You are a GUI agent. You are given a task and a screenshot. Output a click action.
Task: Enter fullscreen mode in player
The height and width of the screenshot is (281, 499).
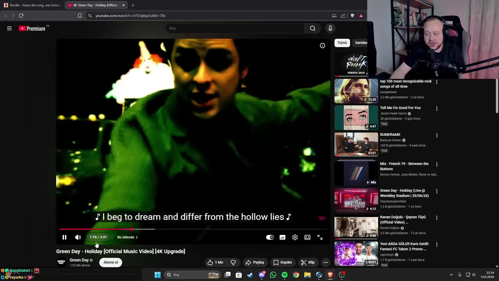[320, 237]
